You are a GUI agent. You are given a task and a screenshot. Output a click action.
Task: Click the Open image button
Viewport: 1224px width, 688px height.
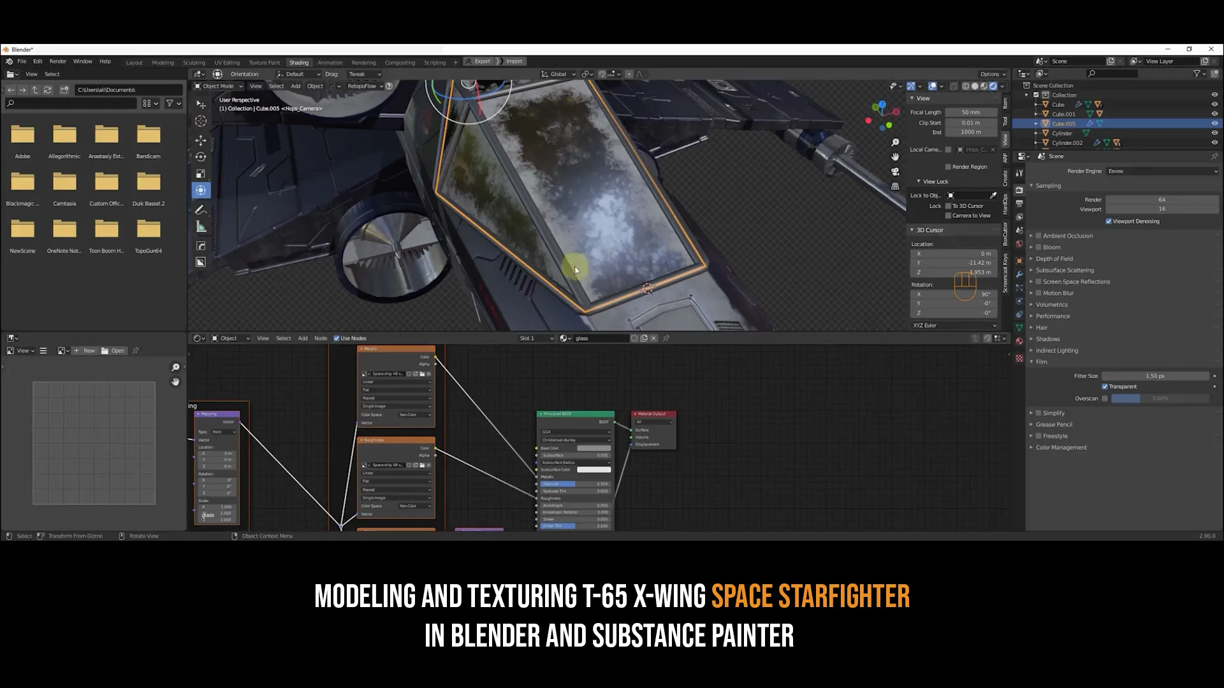(x=113, y=350)
